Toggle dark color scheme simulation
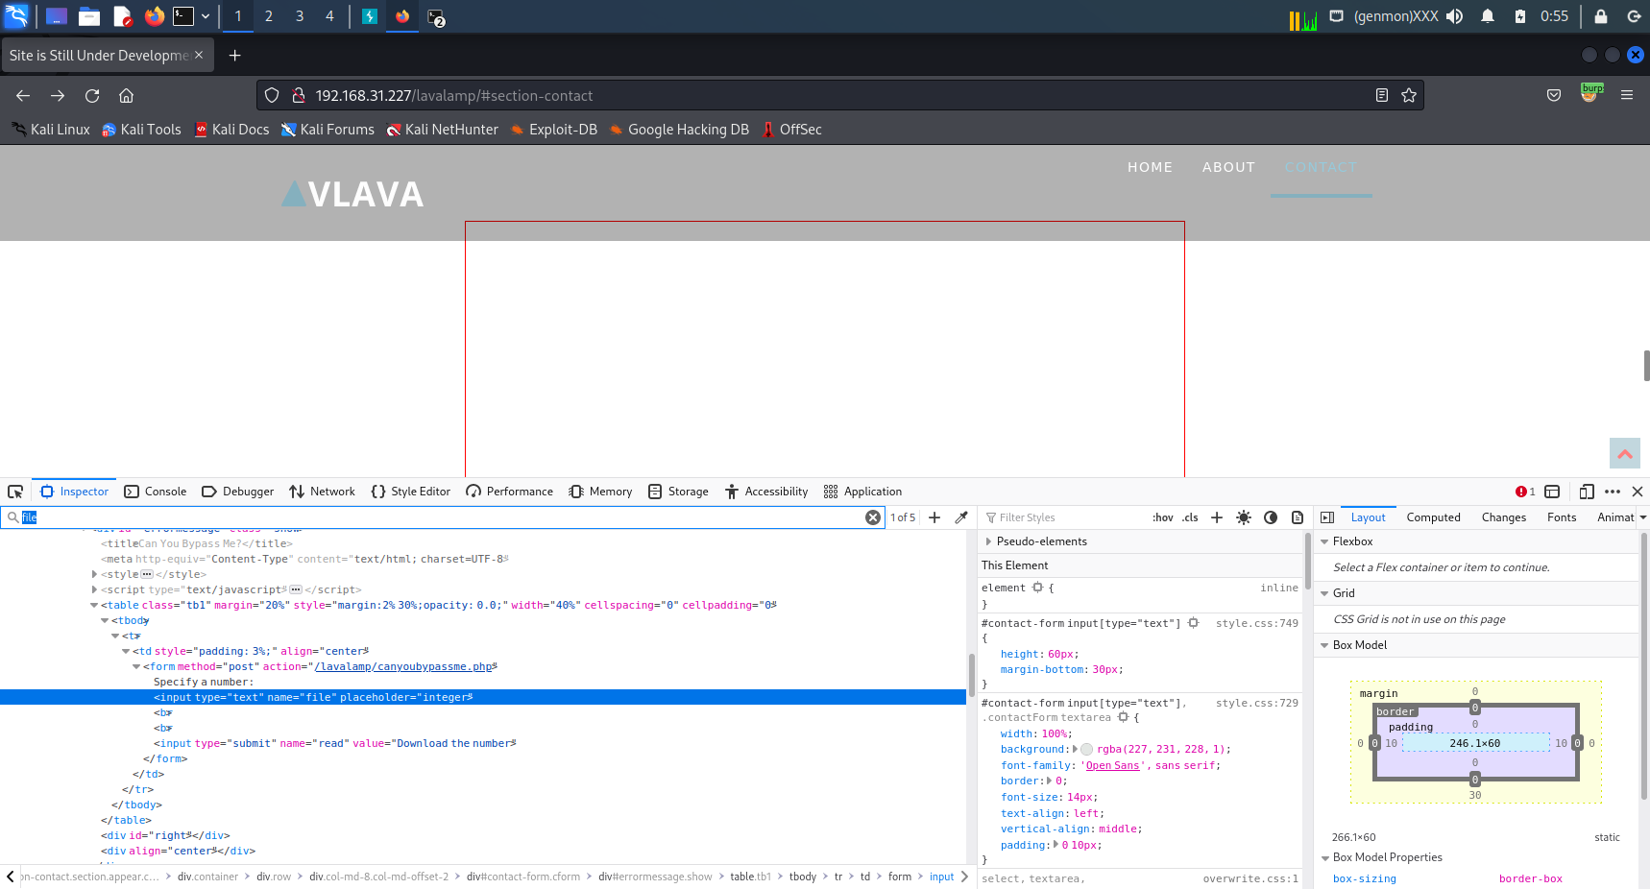Viewport: 1650px width, 889px height. (1271, 517)
